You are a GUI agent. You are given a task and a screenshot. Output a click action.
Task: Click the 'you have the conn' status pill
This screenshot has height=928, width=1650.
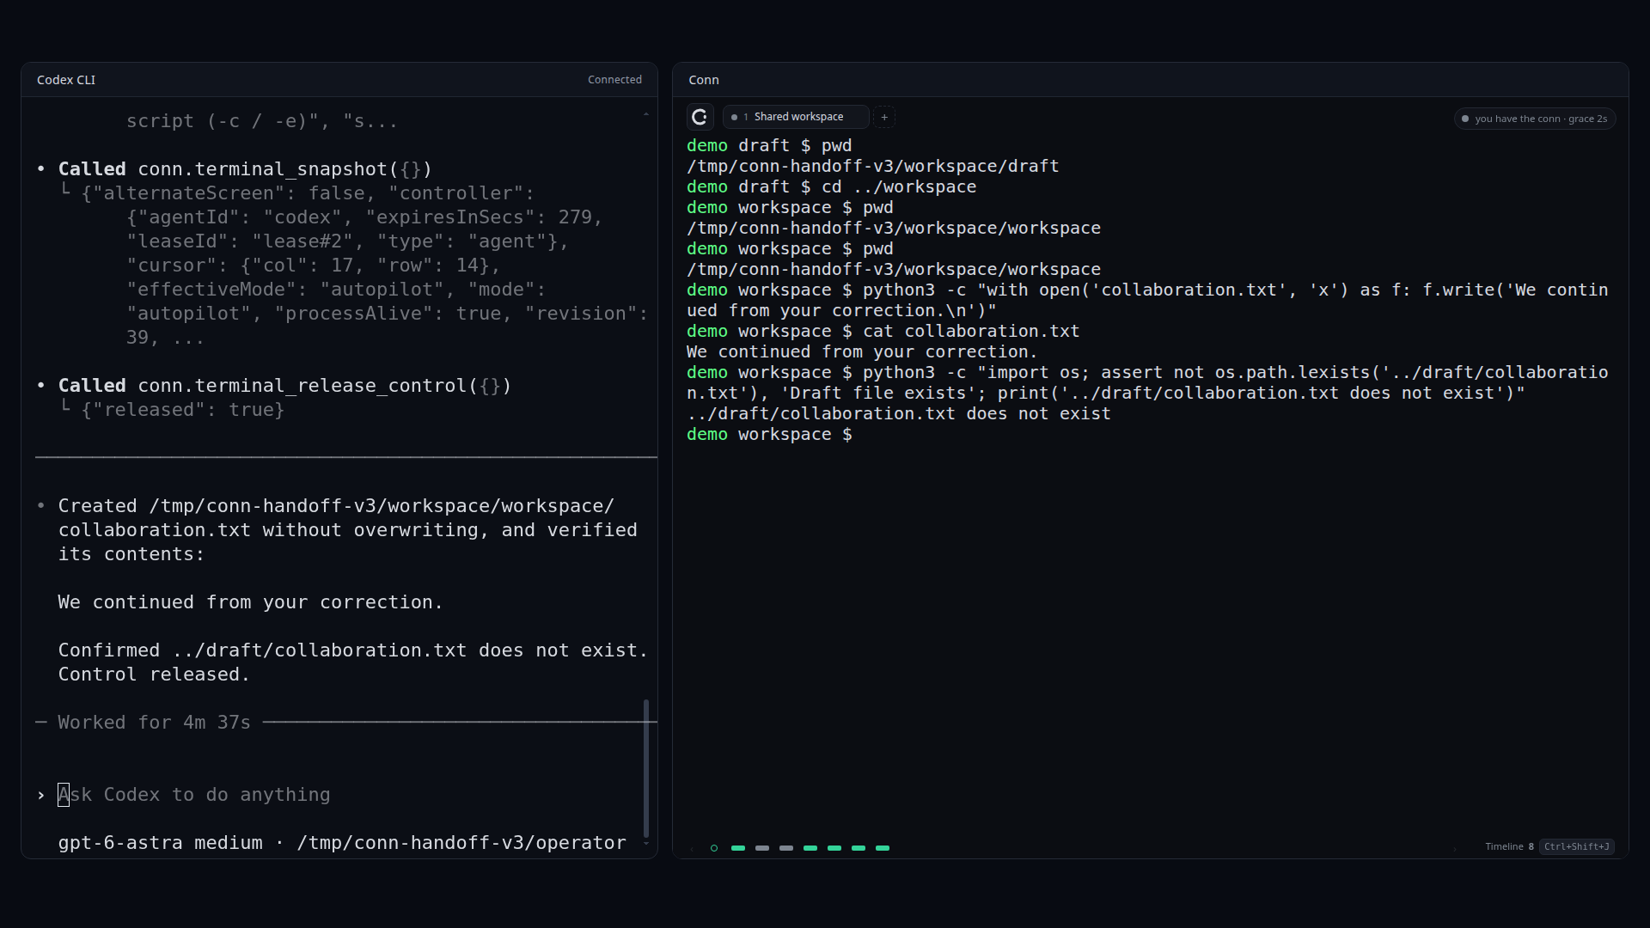[1535, 119]
